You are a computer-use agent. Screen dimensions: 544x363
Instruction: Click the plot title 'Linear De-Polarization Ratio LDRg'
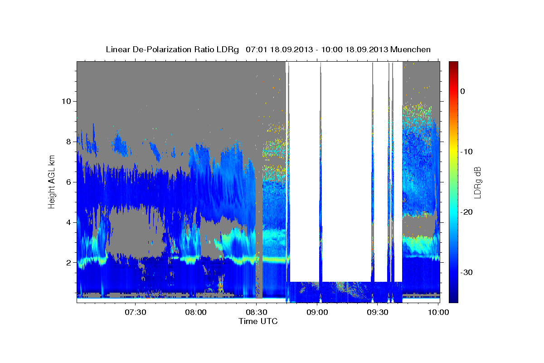172,49
